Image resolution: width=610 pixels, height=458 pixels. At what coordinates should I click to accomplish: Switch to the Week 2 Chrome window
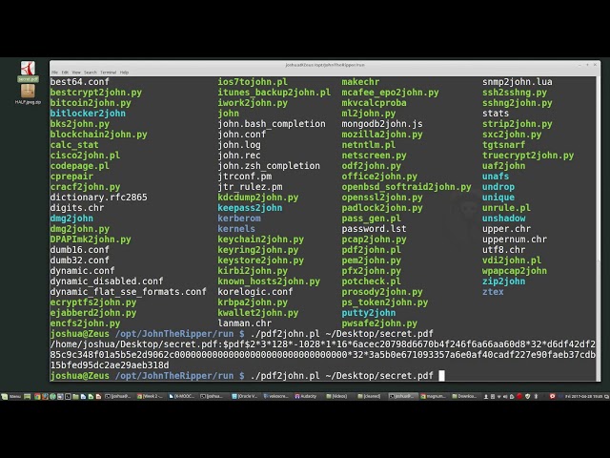point(151,397)
